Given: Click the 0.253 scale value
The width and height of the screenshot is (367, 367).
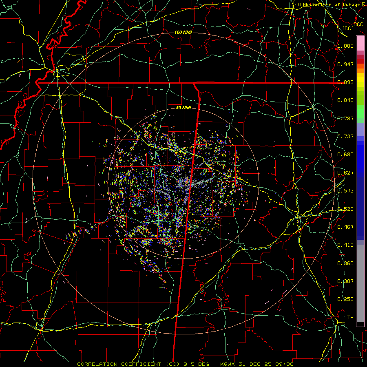Looking at the screenshot, I should click(345, 299).
